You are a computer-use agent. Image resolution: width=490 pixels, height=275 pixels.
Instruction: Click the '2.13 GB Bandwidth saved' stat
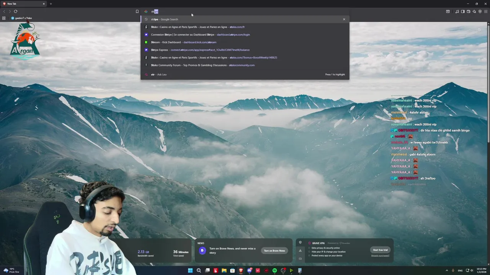[x=145, y=253]
